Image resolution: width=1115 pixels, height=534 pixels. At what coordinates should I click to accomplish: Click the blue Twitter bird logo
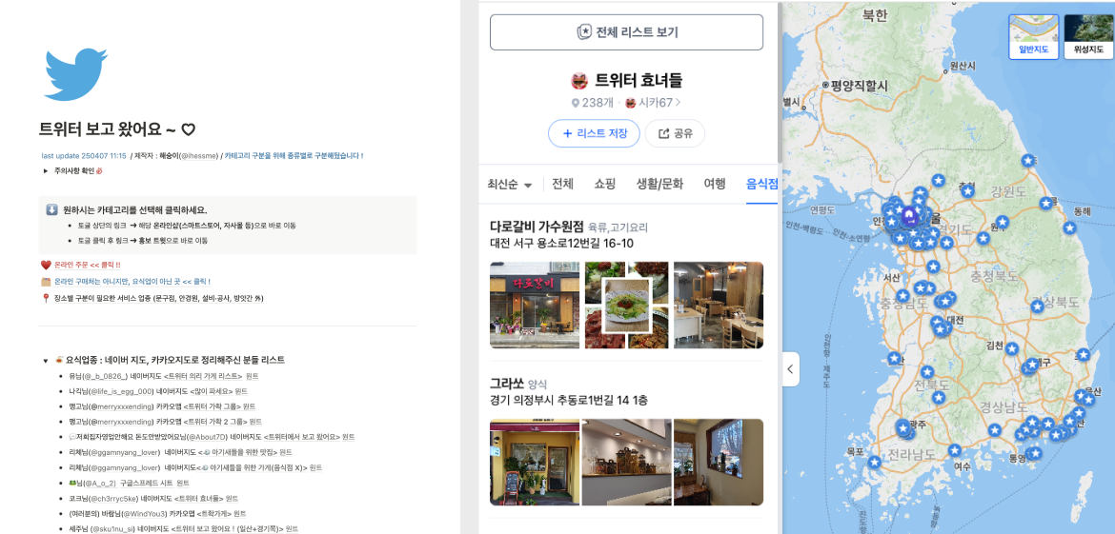click(75, 74)
